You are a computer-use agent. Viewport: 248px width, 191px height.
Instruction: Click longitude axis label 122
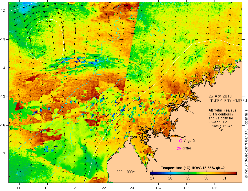[x=103, y=188]
